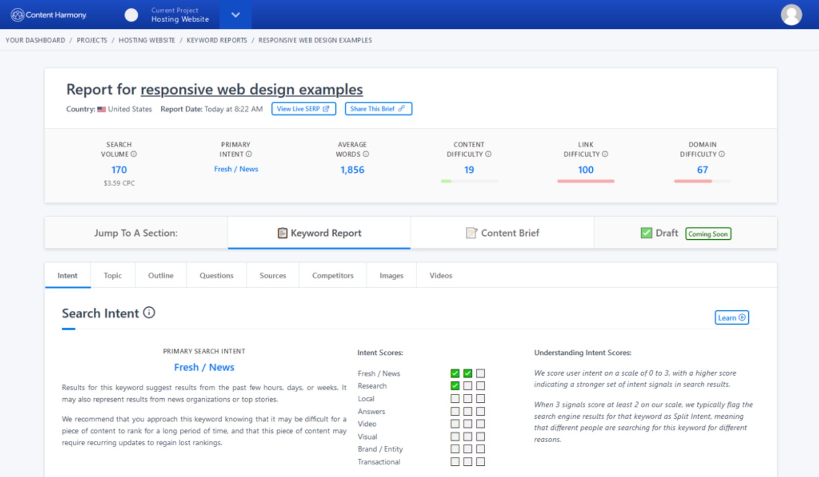Toggle first Local score checkbox
The image size is (819, 477).
tap(455, 398)
